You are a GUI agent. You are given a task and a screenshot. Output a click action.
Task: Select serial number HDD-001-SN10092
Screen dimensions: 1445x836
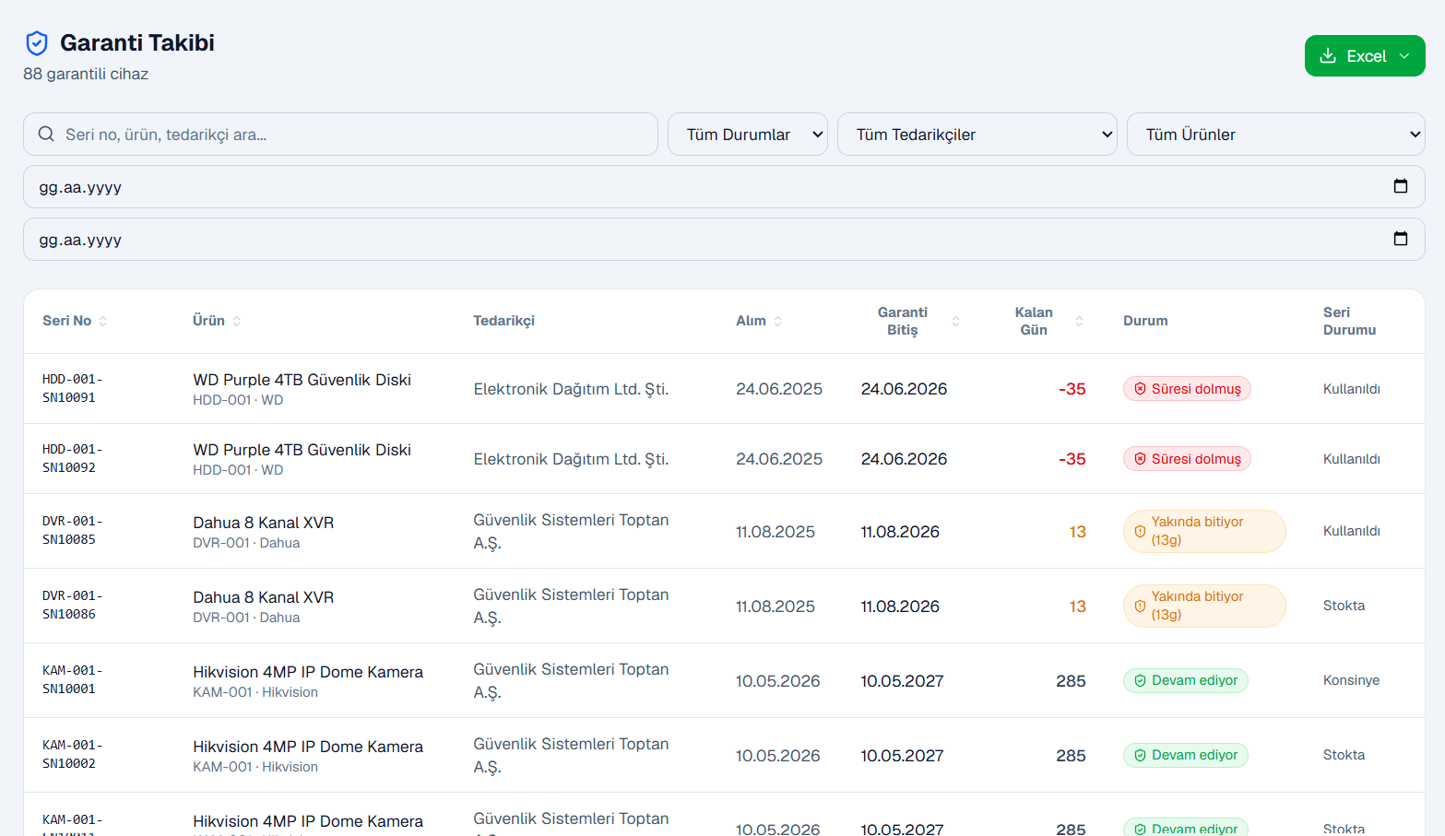click(x=73, y=458)
